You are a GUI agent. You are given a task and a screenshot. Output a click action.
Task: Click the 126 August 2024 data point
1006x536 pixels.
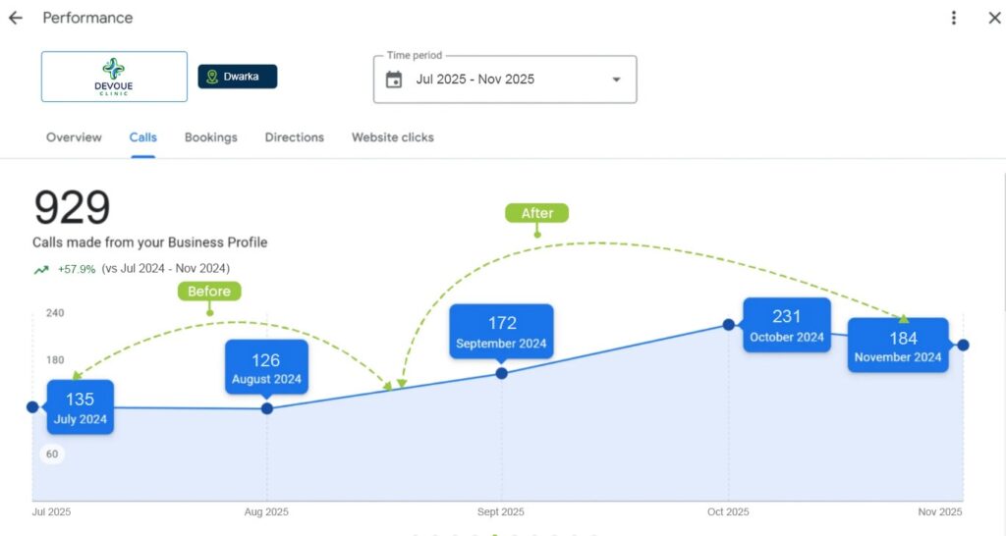pyautogui.click(x=266, y=407)
